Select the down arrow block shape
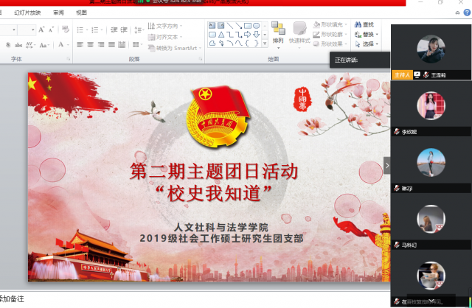The image size is (472, 308). pos(256,35)
